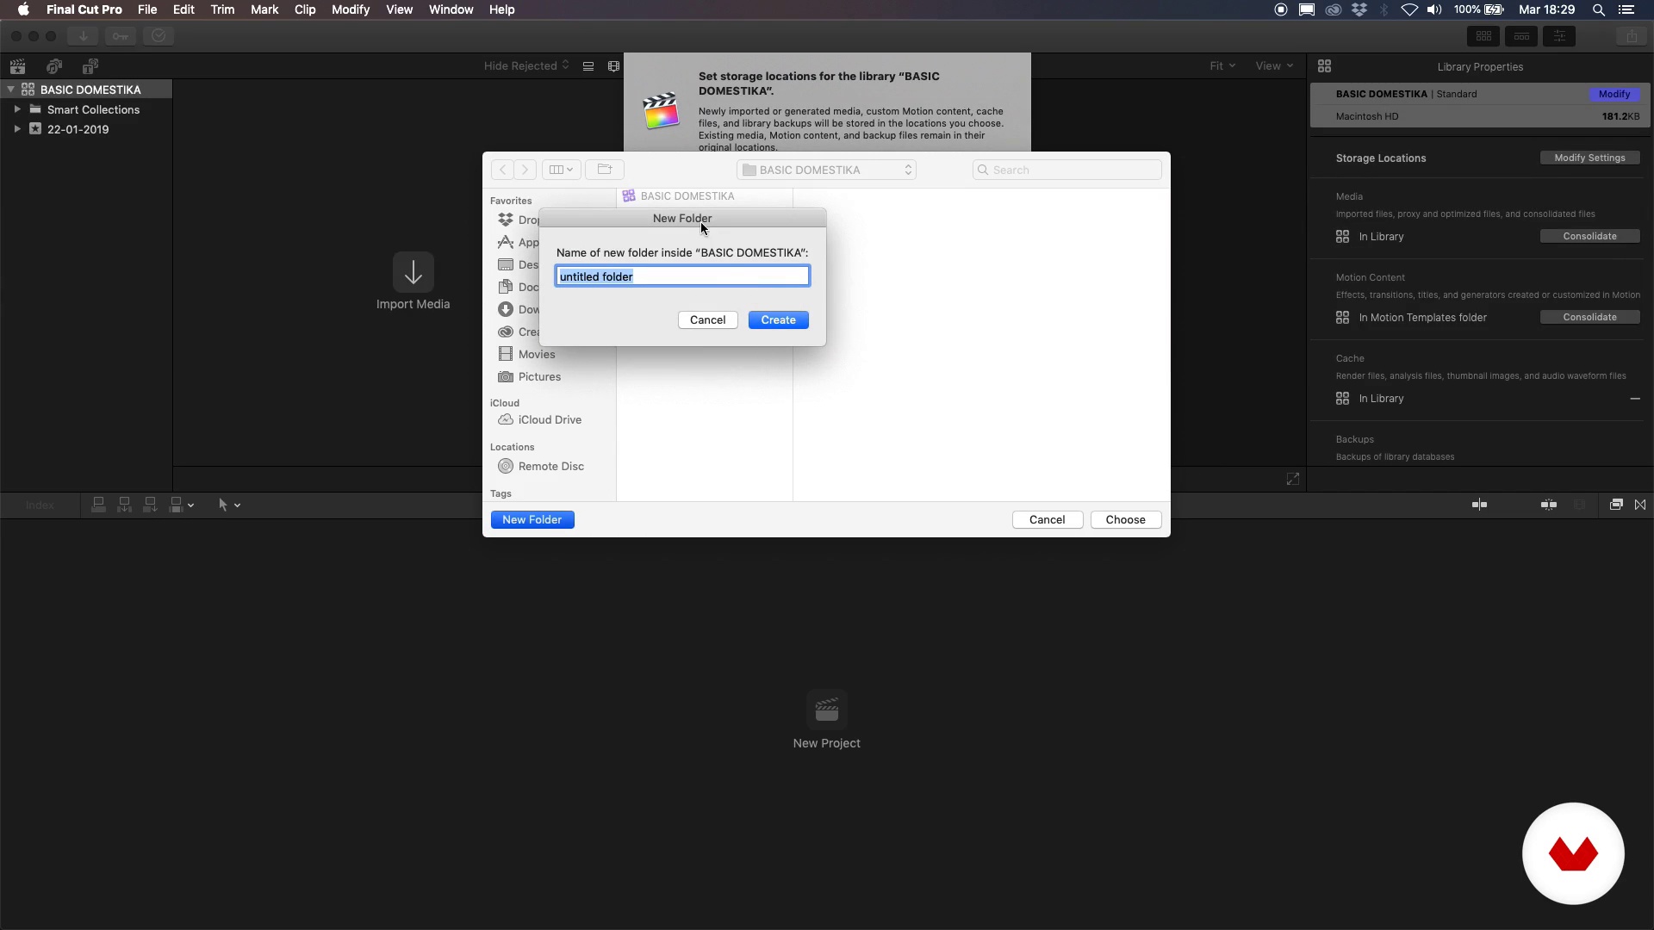Click insert clip edit icon

click(125, 505)
